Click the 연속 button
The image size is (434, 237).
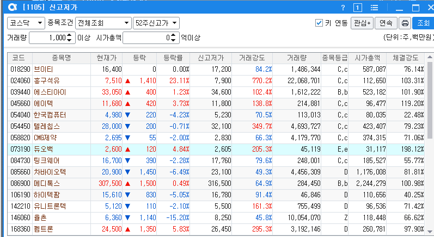[x=386, y=23]
